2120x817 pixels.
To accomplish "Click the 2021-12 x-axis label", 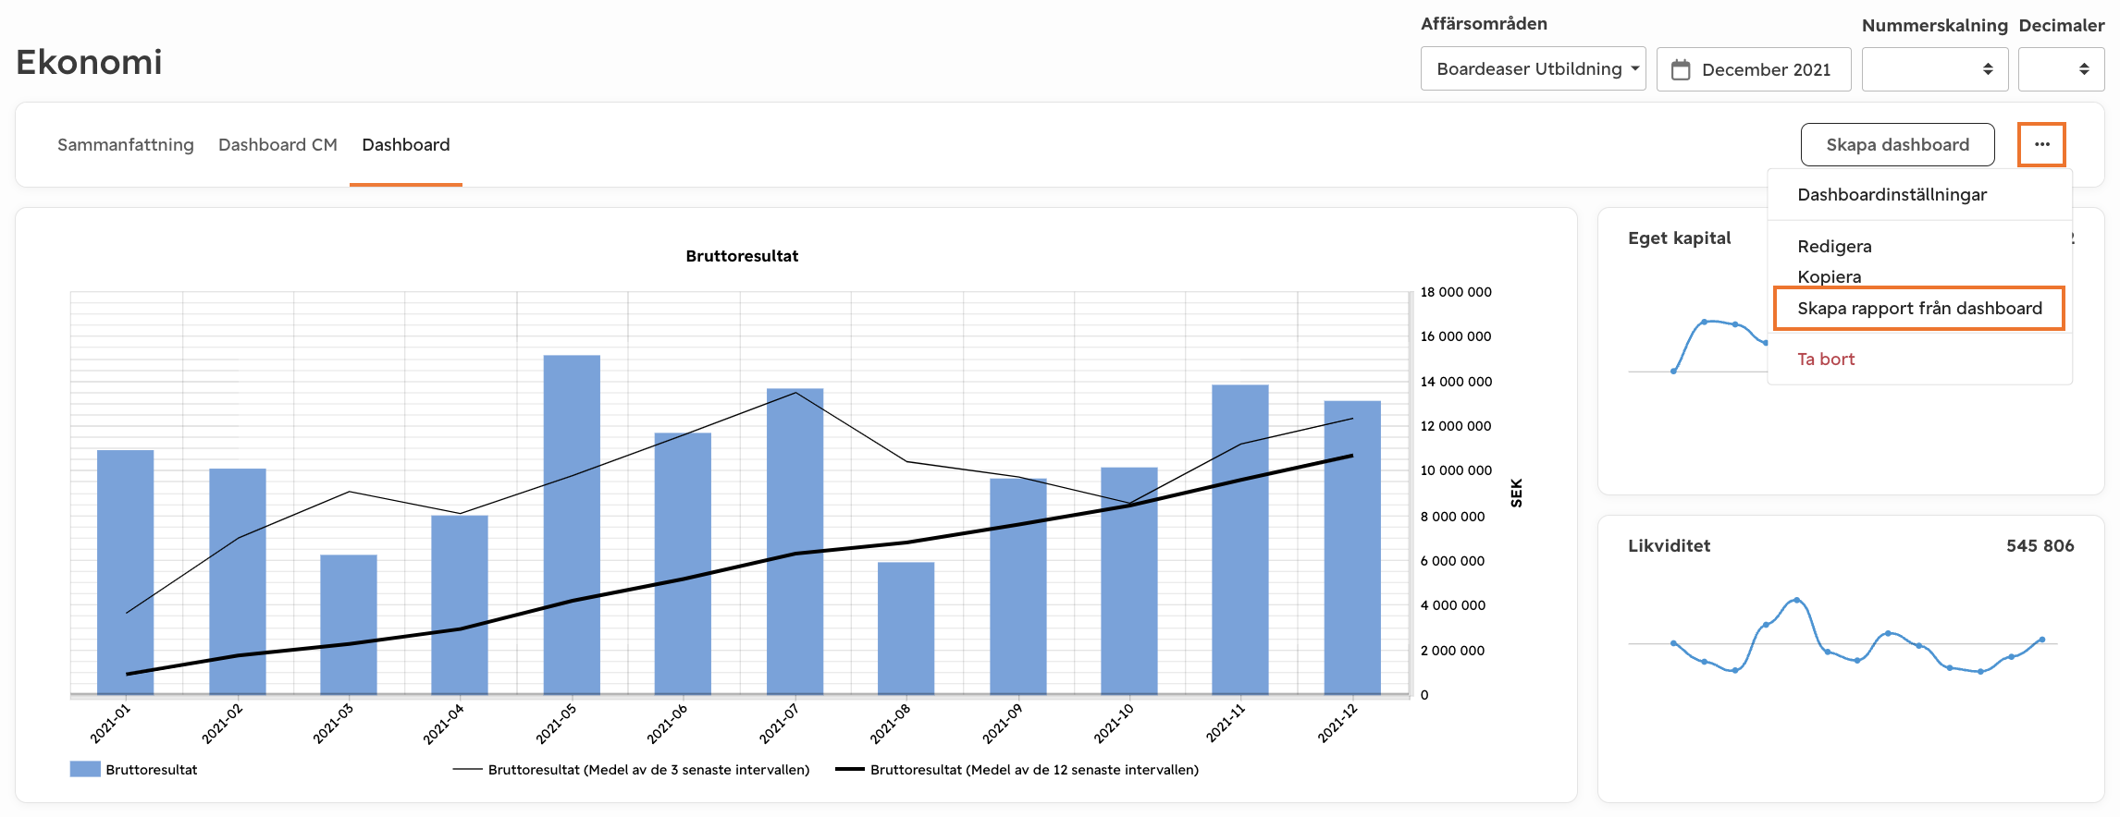I will point(1337,724).
